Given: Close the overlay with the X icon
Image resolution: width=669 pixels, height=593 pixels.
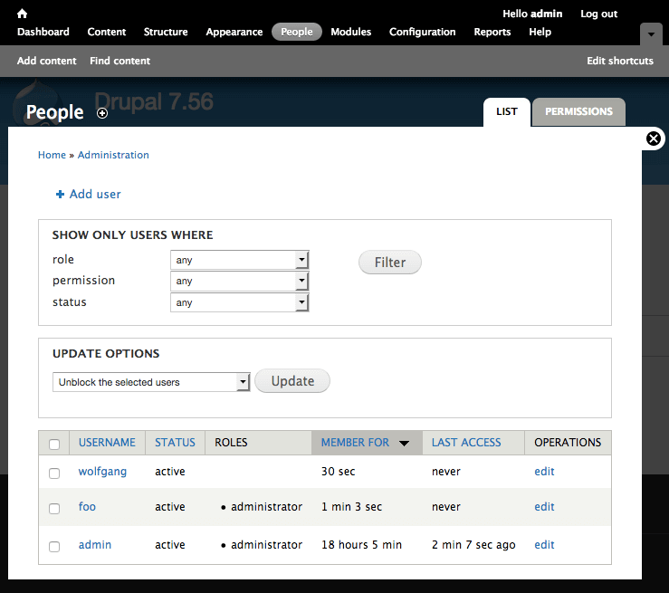Looking at the screenshot, I should coord(654,139).
